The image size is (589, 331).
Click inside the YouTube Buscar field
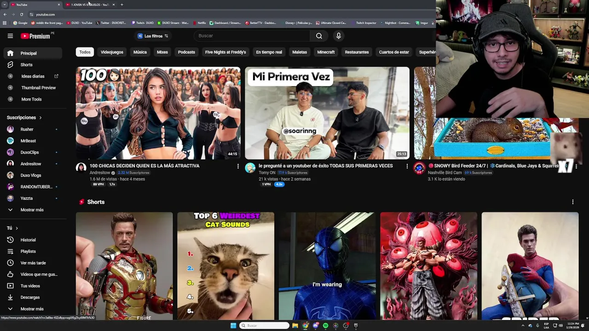[x=252, y=36]
